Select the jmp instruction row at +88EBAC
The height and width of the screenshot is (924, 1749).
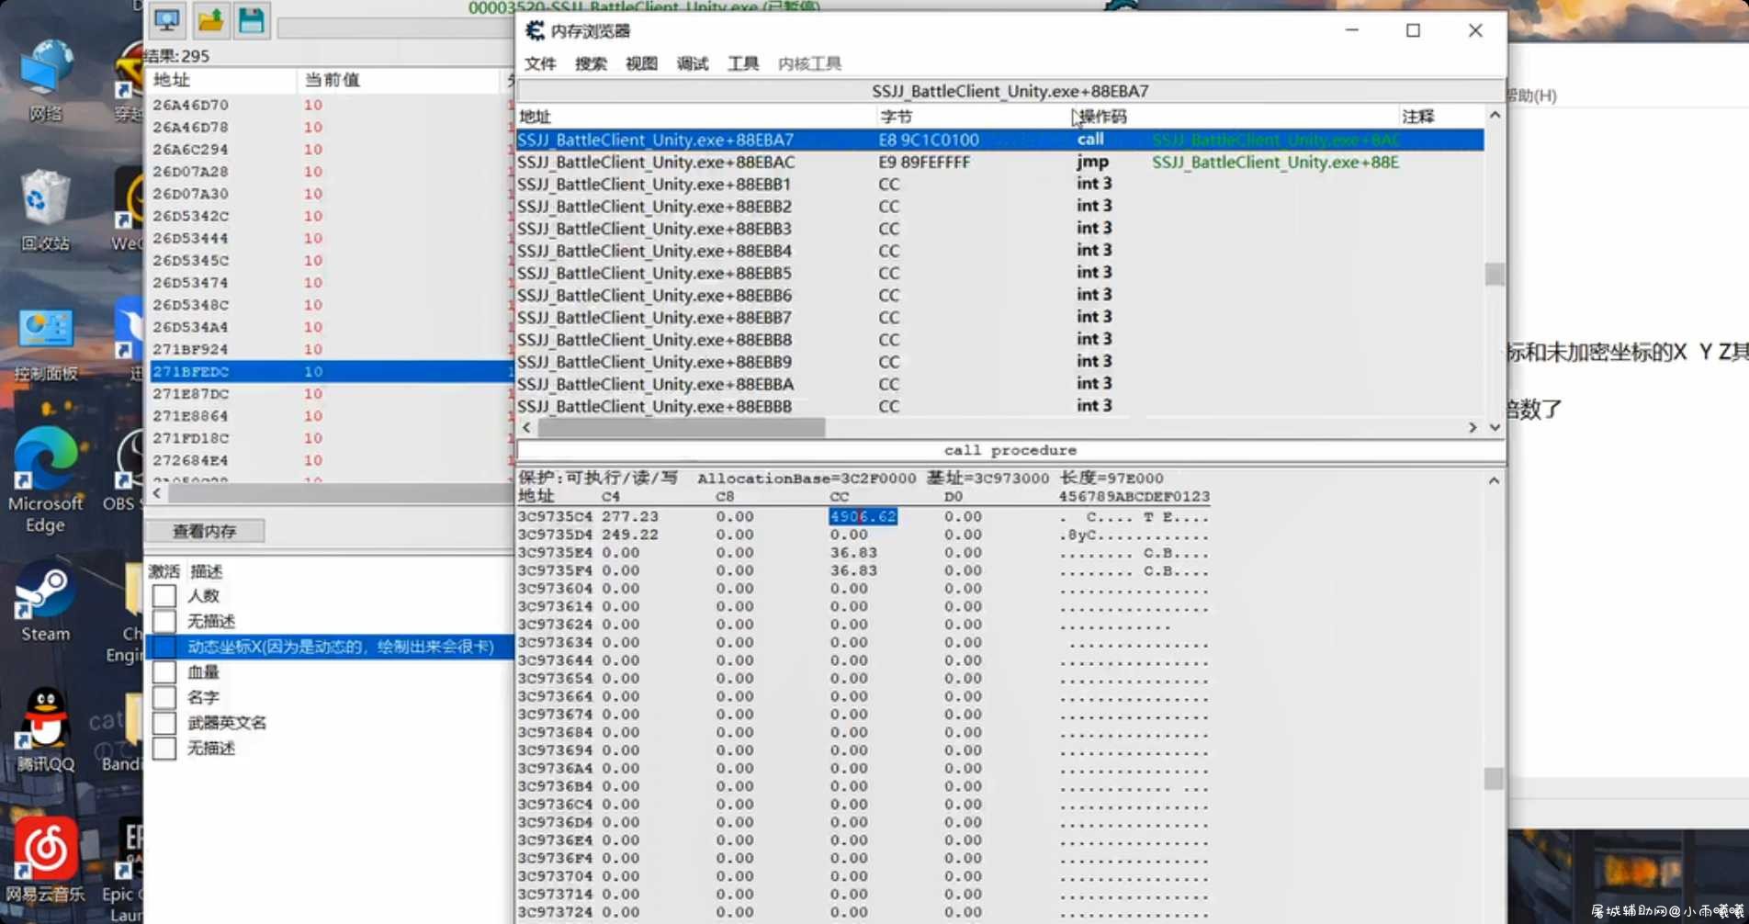(x=999, y=162)
